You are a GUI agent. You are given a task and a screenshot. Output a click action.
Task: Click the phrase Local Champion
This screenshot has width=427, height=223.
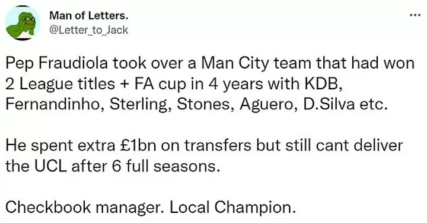click(x=233, y=207)
